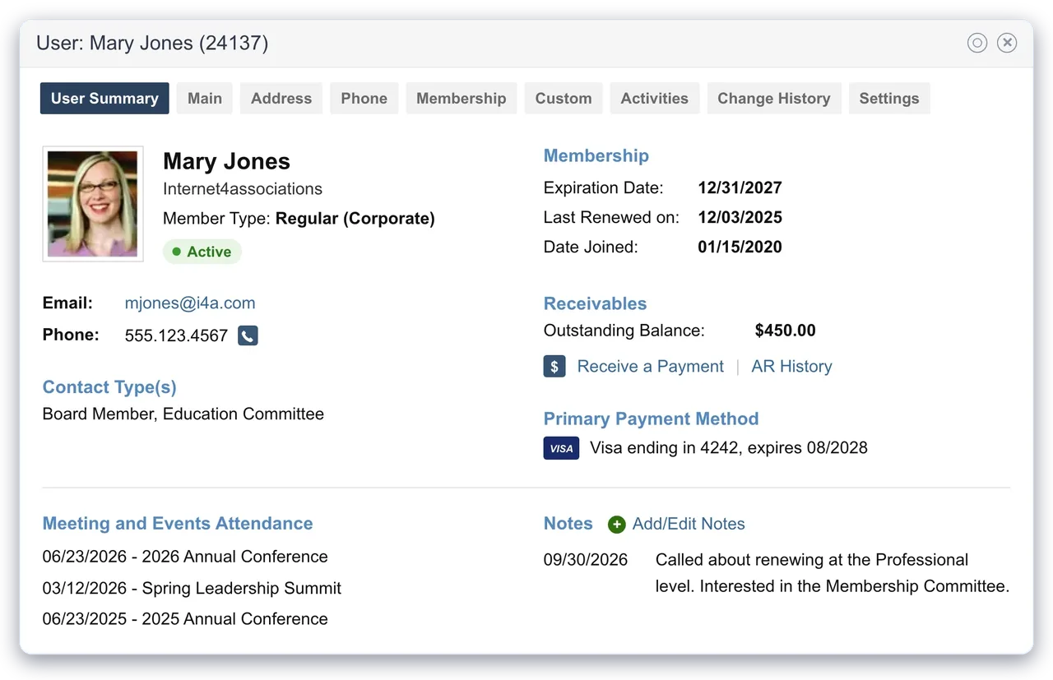Click the circular icon in the title bar
The width and height of the screenshot is (1053, 680).
point(977,43)
